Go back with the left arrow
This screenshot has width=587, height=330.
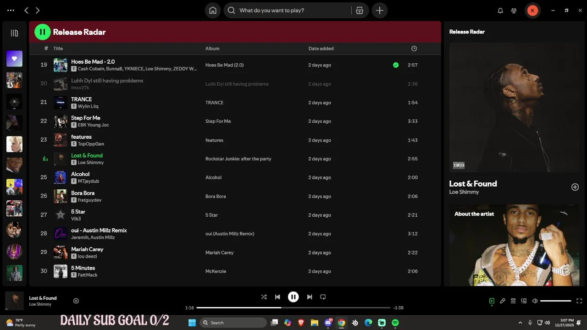(26, 10)
